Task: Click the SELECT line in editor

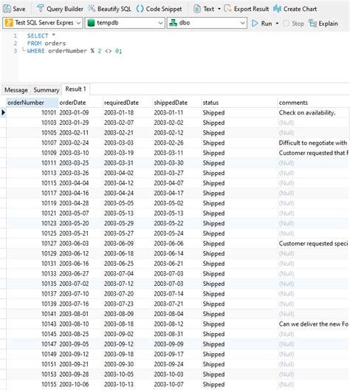Action: (41, 35)
